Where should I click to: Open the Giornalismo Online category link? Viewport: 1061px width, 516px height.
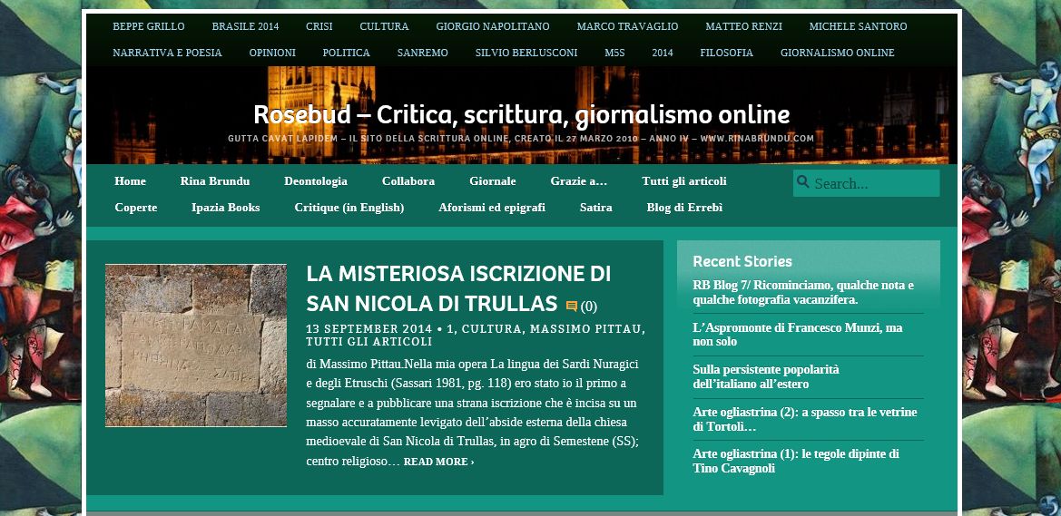(x=837, y=53)
